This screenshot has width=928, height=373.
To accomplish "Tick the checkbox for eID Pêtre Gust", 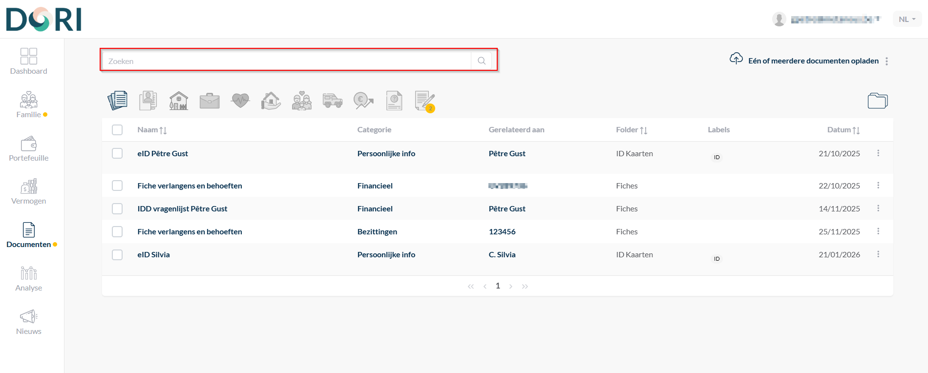I will 117,153.
